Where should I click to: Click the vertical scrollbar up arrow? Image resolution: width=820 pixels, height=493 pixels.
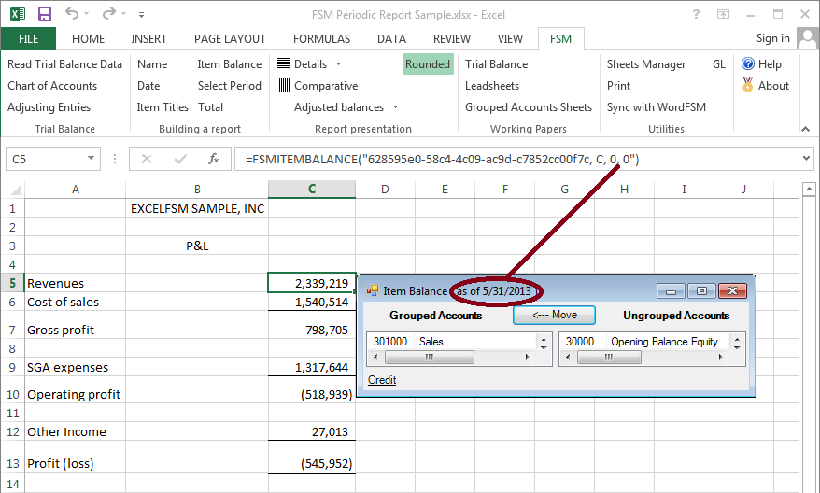pos(809,190)
